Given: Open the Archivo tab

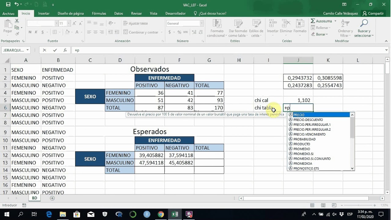Looking at the screenshot, I should (x=8, y=13).
